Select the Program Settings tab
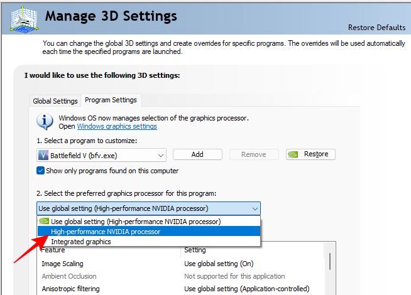Image resolution: width=411 pixels, height=295 pixels. (111, 100)
